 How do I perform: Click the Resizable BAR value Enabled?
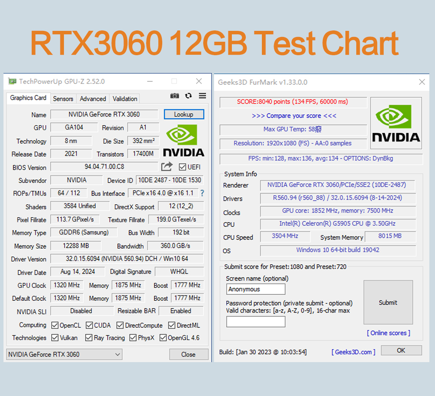(181, 311)
